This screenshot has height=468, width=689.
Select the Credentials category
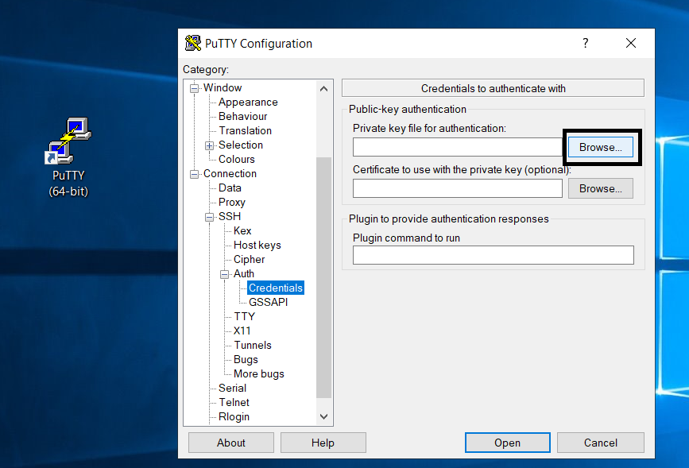[x=276, y=288]
